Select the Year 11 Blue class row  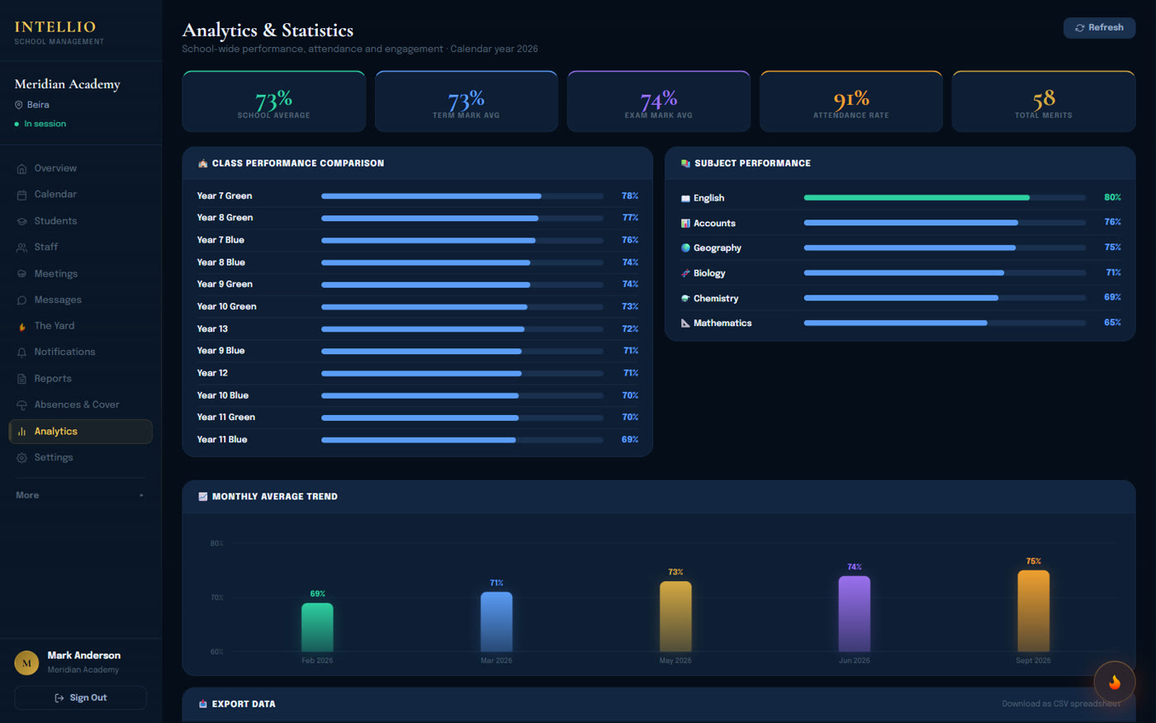pyautogui.click(x=417, y=440)
